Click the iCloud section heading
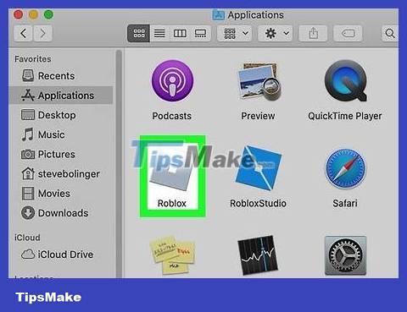 coord(27,238)
